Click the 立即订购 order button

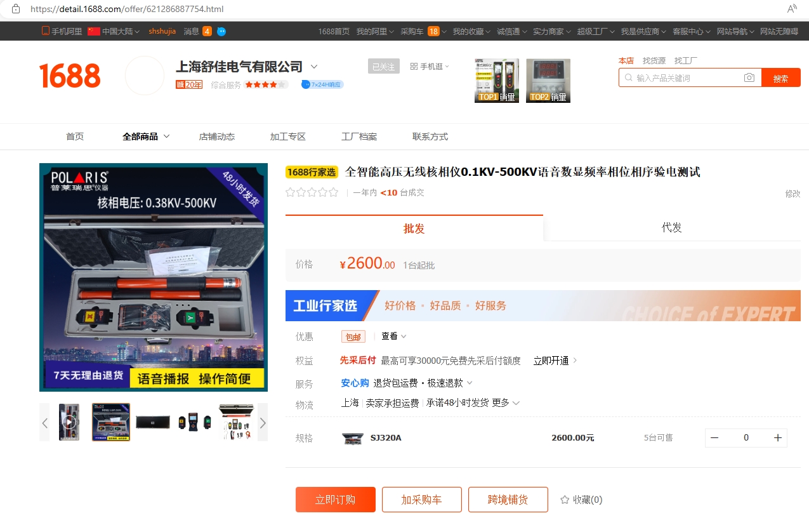click(335, 500)
